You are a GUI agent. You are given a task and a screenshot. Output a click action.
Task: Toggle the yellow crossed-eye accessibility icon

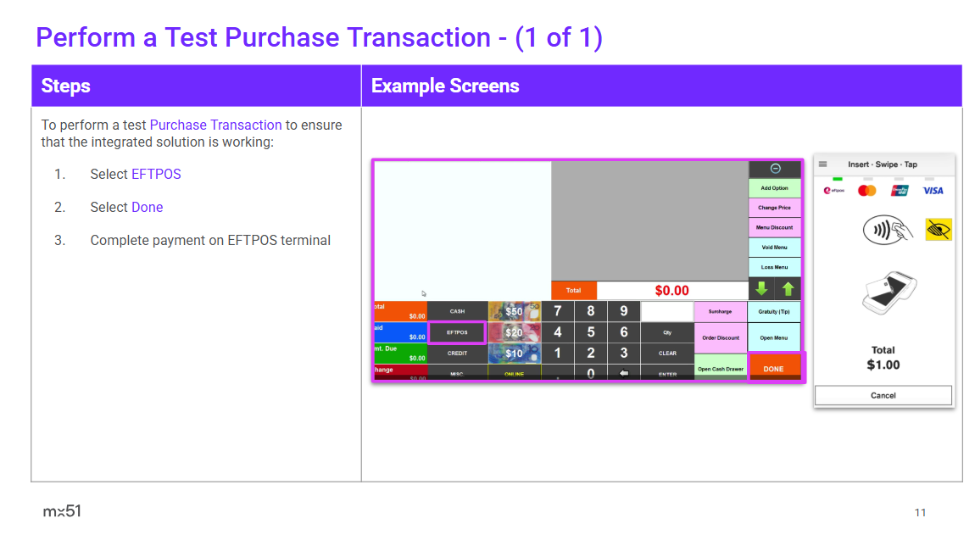point(938,229)
